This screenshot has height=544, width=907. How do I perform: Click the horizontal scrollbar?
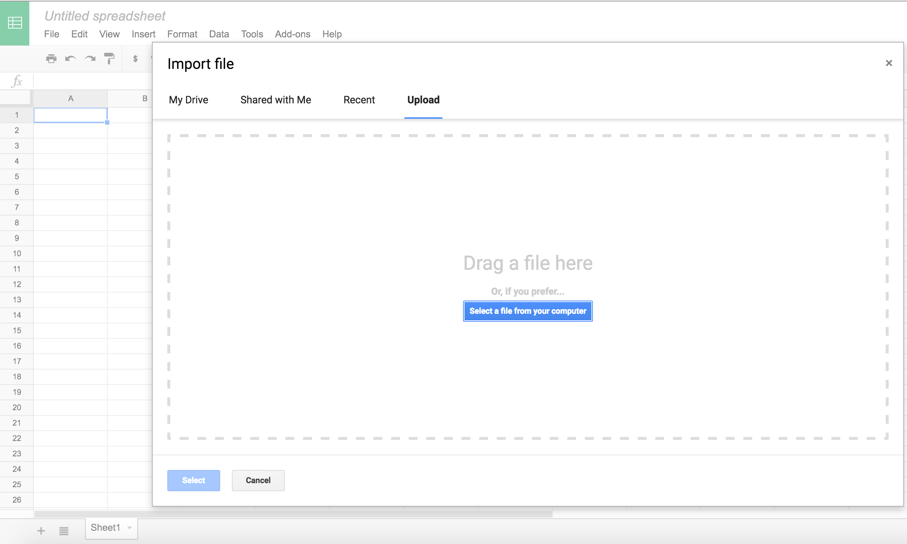294,514
